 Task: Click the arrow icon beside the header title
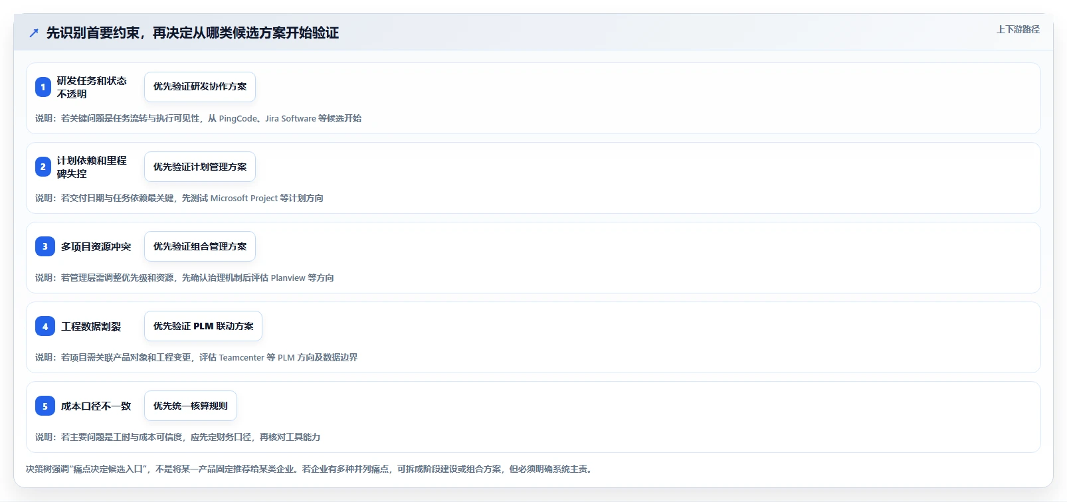[x=34, y=33]
